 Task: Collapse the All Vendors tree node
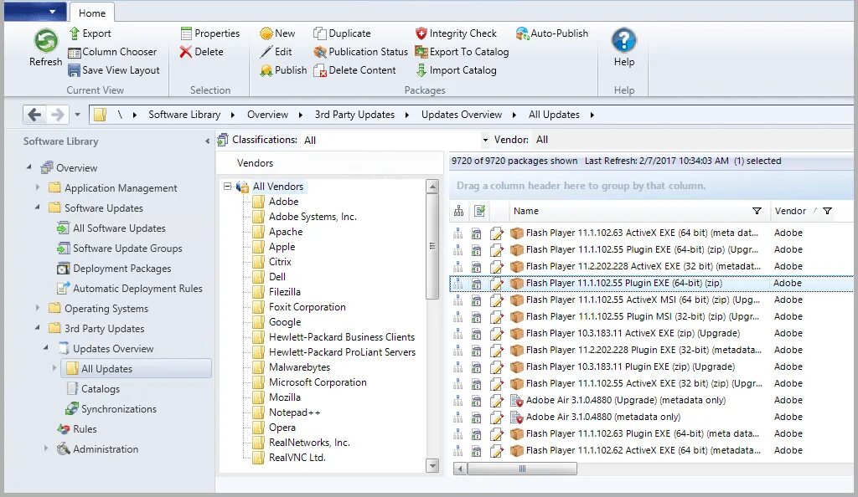tap(228, 187)
